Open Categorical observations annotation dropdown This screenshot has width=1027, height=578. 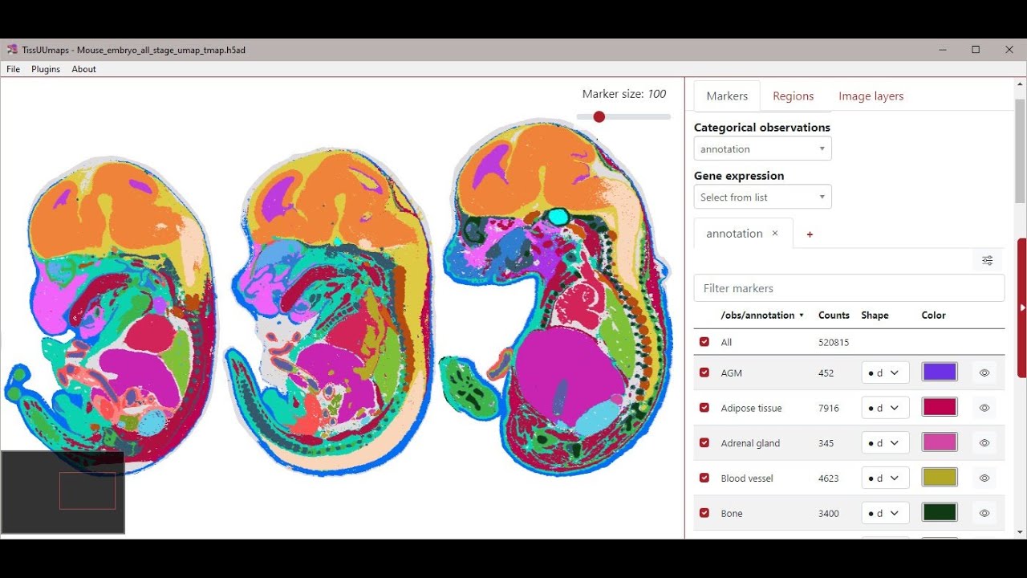coord(762,149)
